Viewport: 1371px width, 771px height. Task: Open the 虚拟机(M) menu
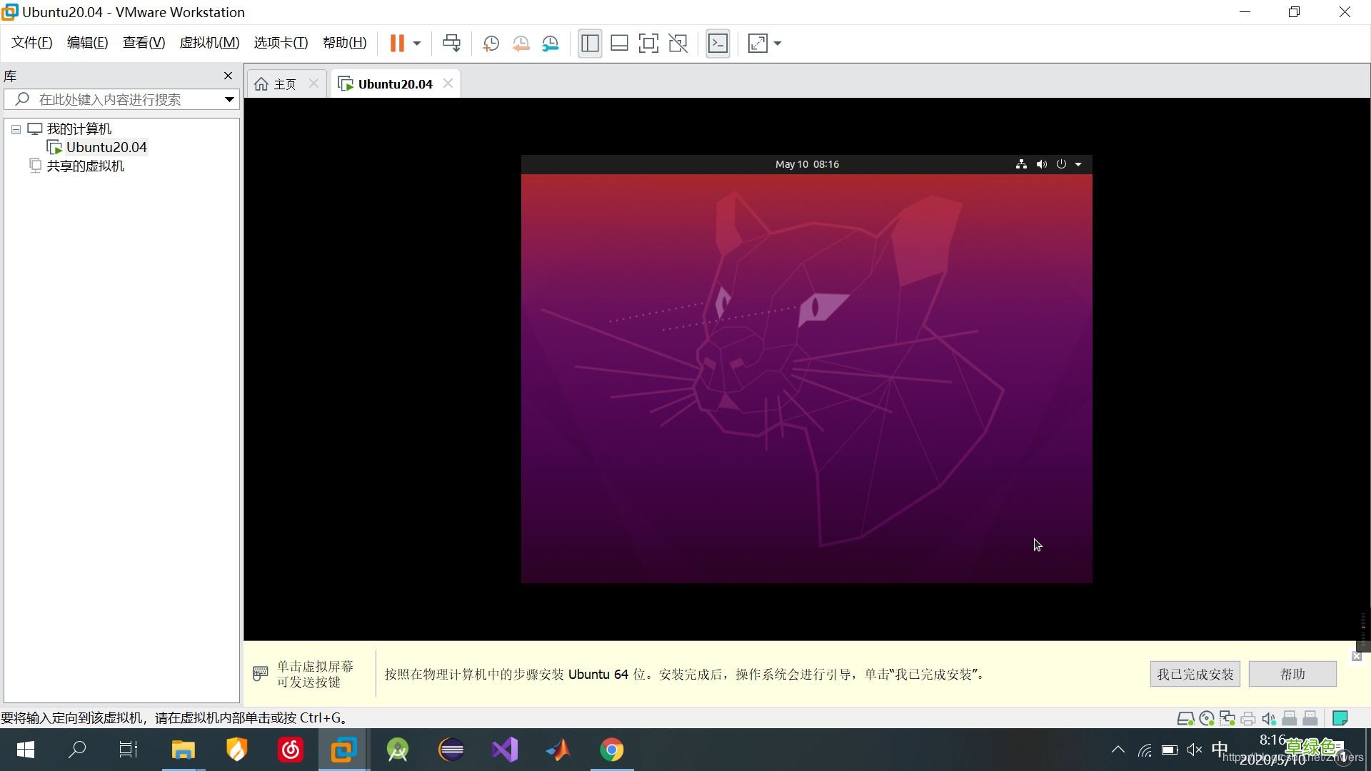point(209,43)
